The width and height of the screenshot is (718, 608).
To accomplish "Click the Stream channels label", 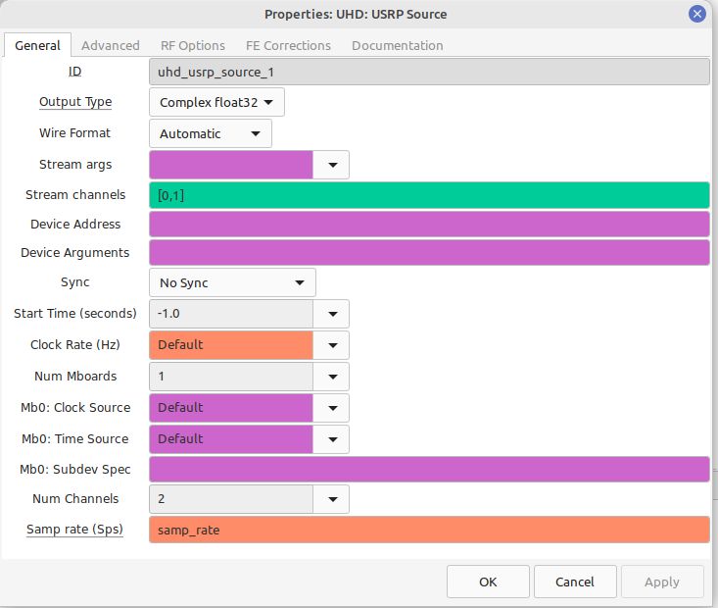I will point(75,195).
